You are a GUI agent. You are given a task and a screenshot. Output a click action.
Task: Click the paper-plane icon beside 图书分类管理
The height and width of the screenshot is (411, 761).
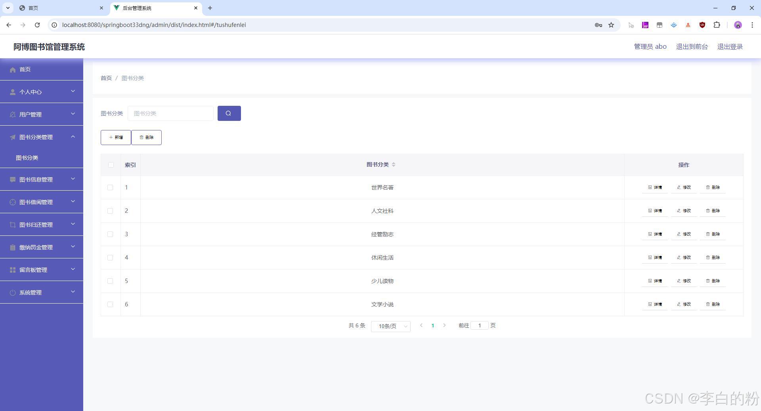click(13, 137)
